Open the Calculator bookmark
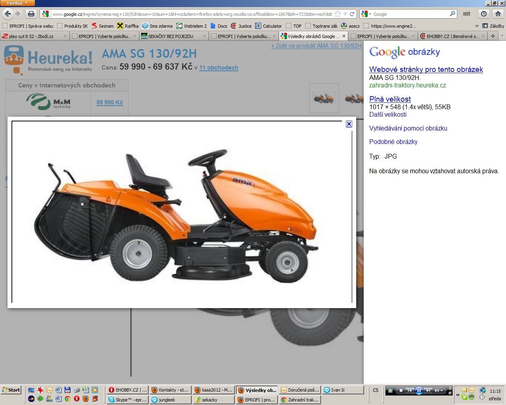 tap(268, 26)
